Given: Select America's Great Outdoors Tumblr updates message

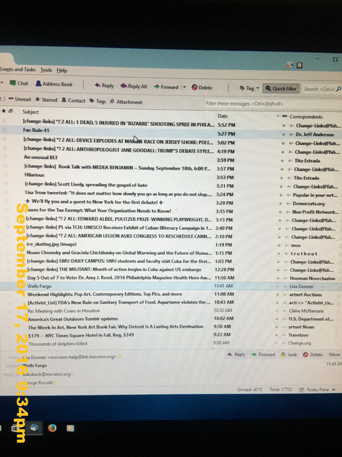Looking at the screenshot, I should pyautogui.click(x=73, y=319).
